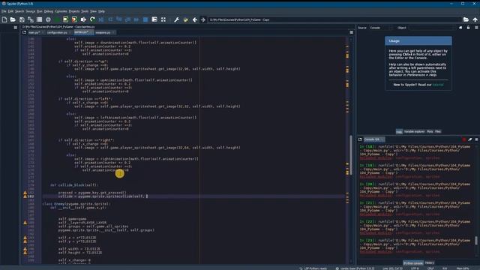Screen dimensions: 480x270
Task: Run current cell and advance
Action: click(x=74, y=19)
